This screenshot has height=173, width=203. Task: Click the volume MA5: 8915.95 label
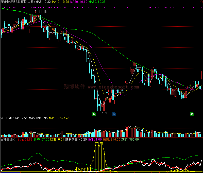pyautogui.click(x=38, y=118)
